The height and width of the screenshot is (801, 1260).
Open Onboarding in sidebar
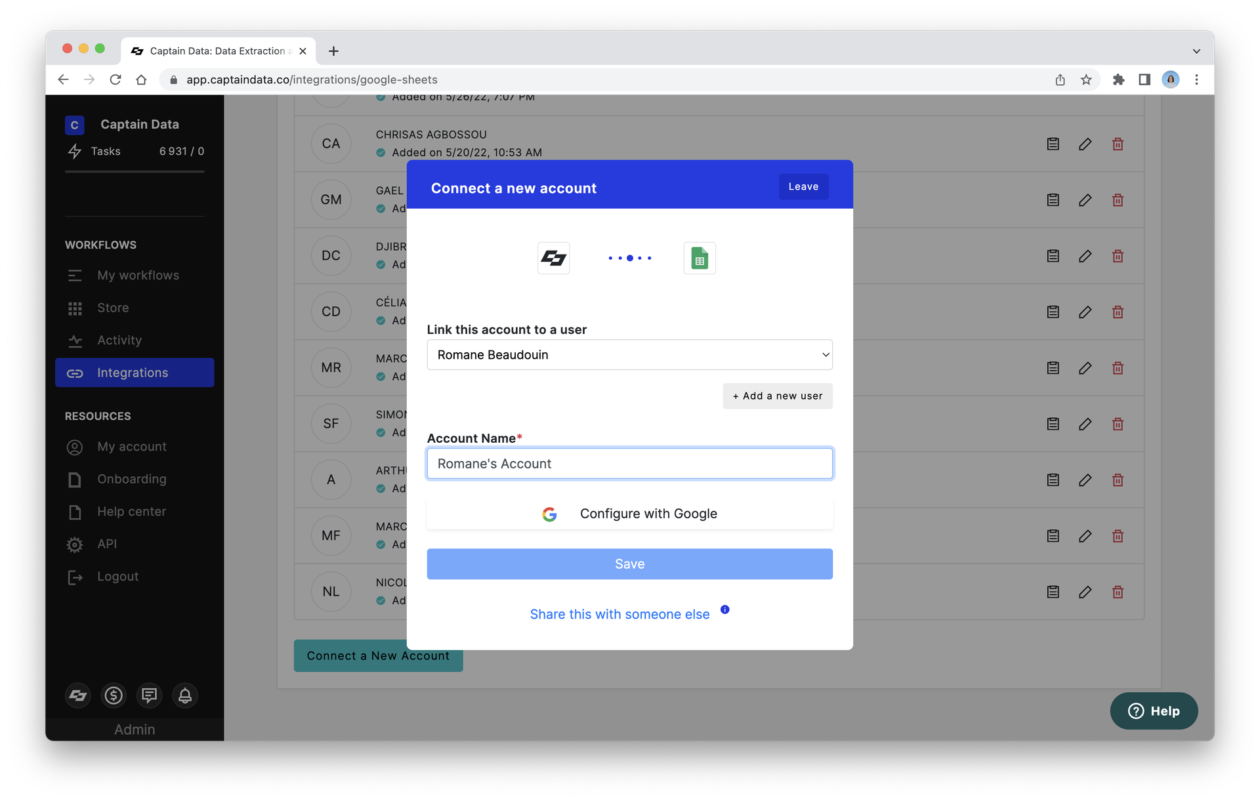click(x=135, y=479)
